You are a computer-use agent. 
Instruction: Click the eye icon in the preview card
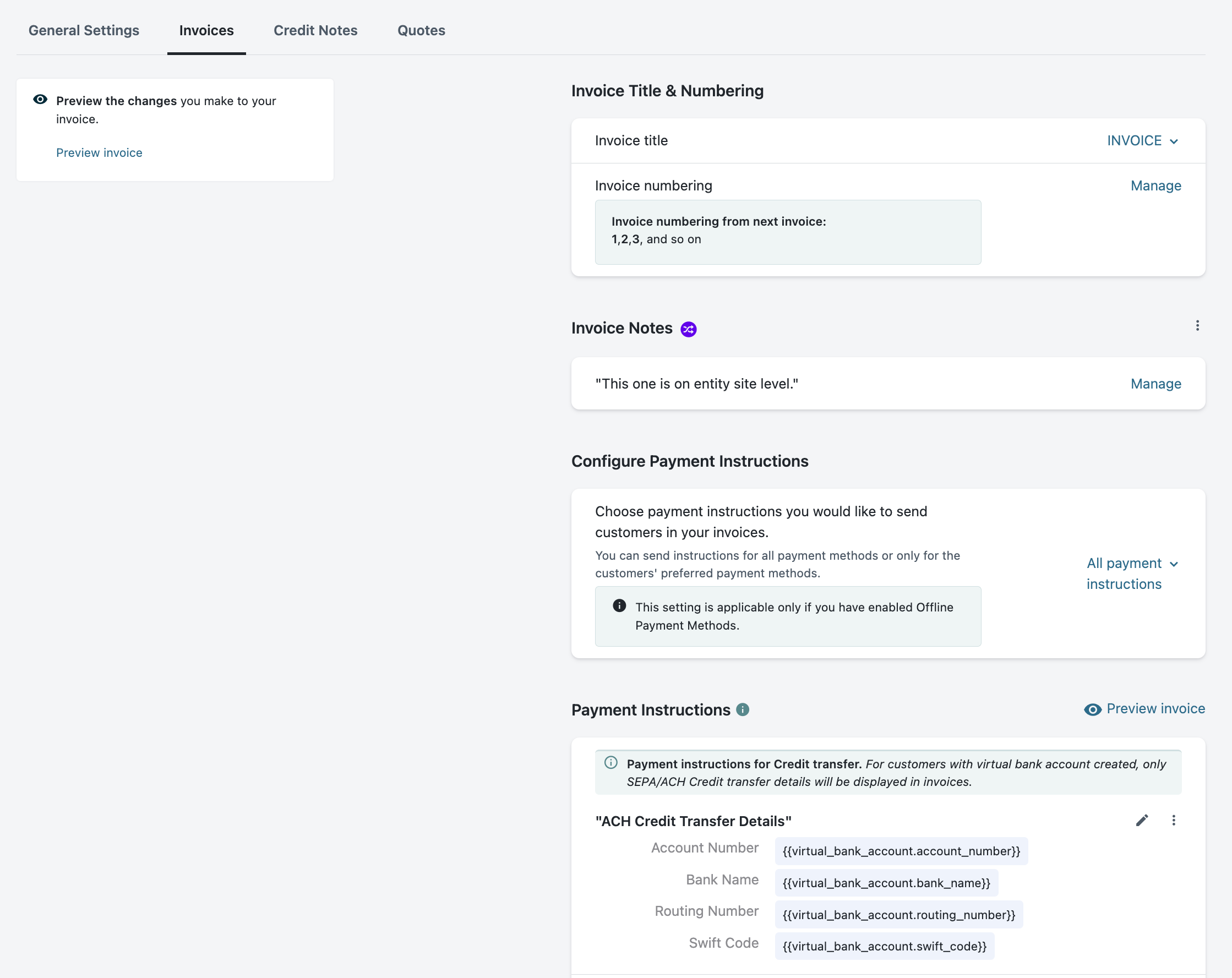[x=40, y=100]
